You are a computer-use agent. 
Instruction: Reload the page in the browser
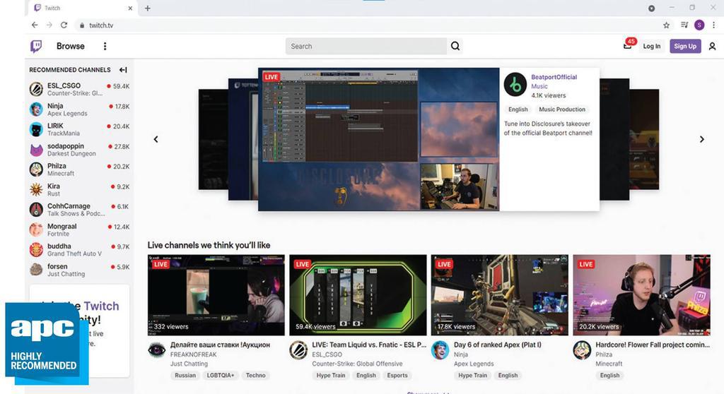[64, 25]
